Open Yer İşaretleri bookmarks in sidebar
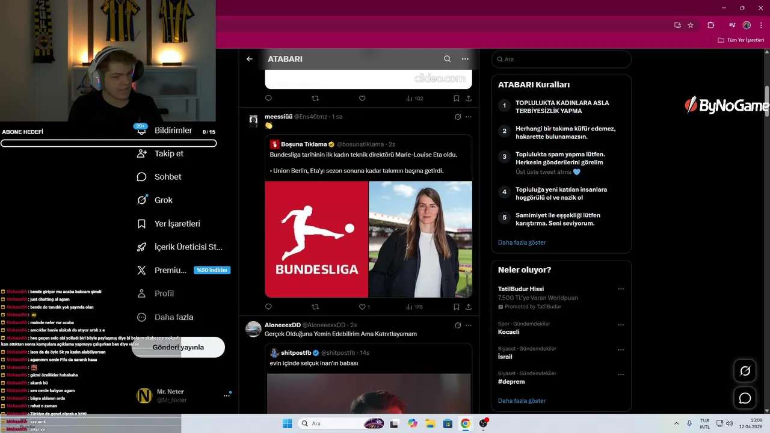This screenshot has width=770, height=433. tap(169, 224)
